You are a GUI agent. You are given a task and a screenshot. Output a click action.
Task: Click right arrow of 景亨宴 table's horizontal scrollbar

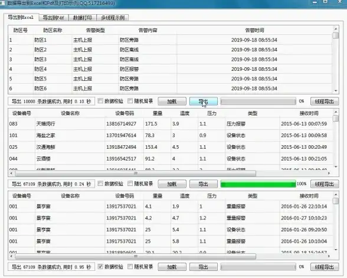click(x=329, y=256)
